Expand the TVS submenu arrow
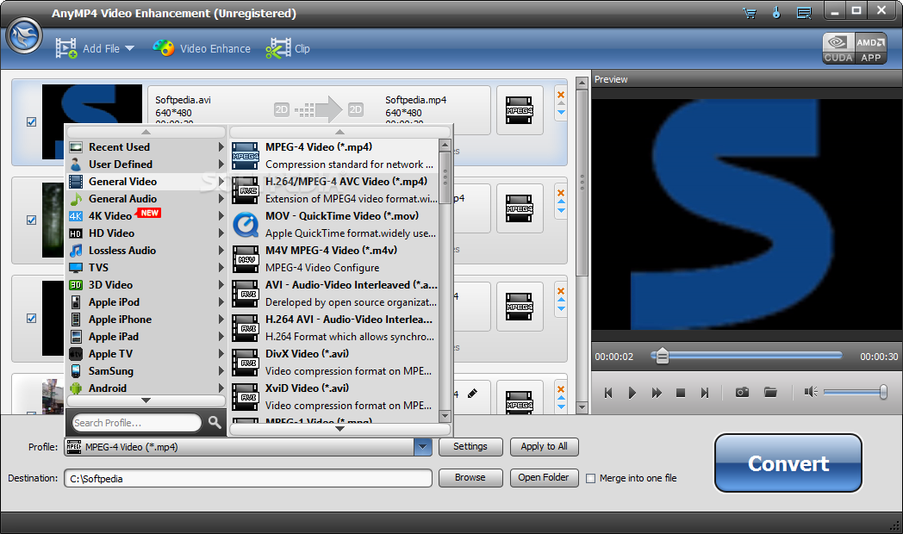 (x=221, y=268)
